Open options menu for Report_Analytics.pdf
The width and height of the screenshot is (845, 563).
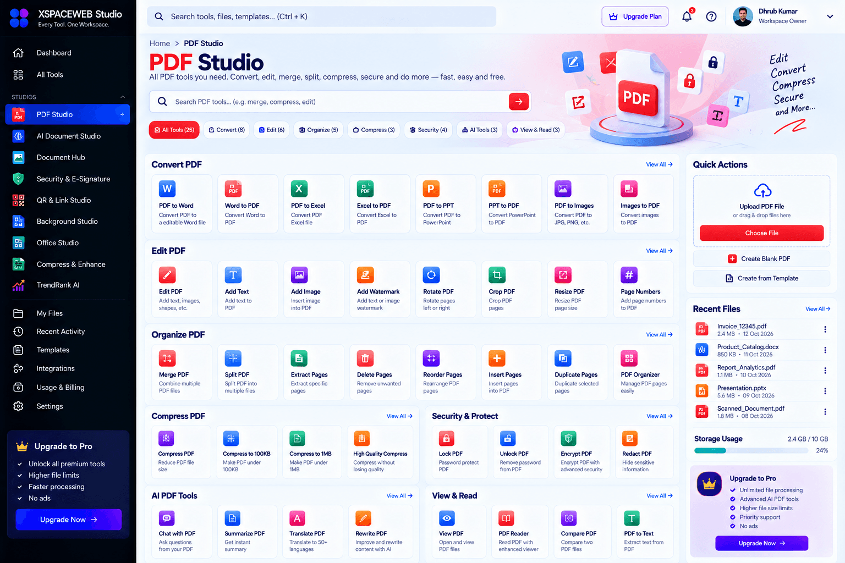825,371
